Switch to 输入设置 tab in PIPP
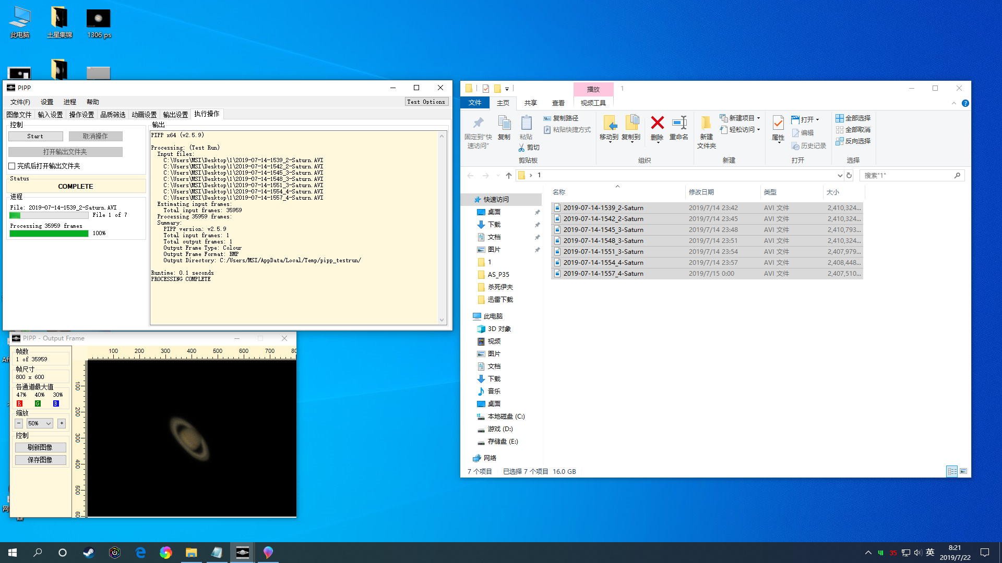This screenshot has height=563, width=1002. pos(50,115)
